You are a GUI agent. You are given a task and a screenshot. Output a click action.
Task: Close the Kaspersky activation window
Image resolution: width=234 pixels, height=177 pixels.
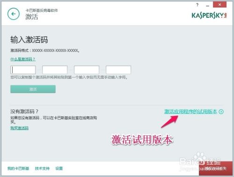tap(219, 5)
